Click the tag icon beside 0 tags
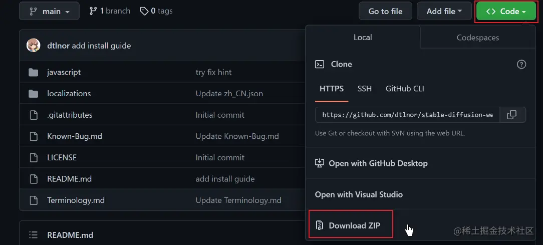 pos(144,11)
